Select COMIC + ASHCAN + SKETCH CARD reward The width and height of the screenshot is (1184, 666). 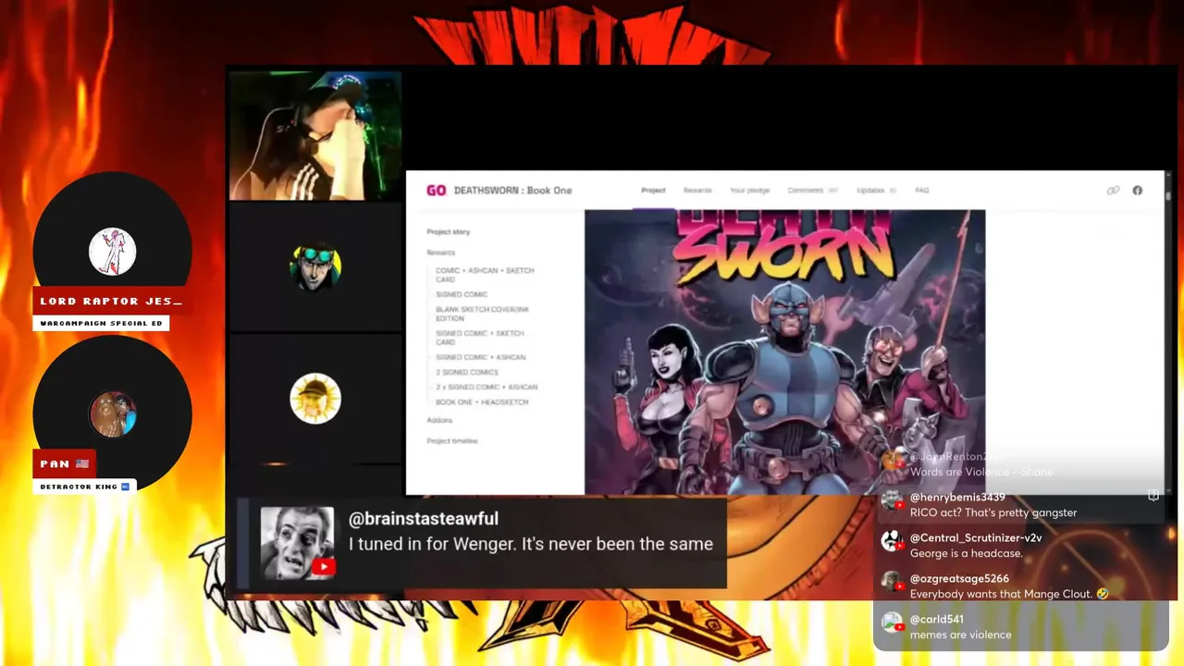485,275
